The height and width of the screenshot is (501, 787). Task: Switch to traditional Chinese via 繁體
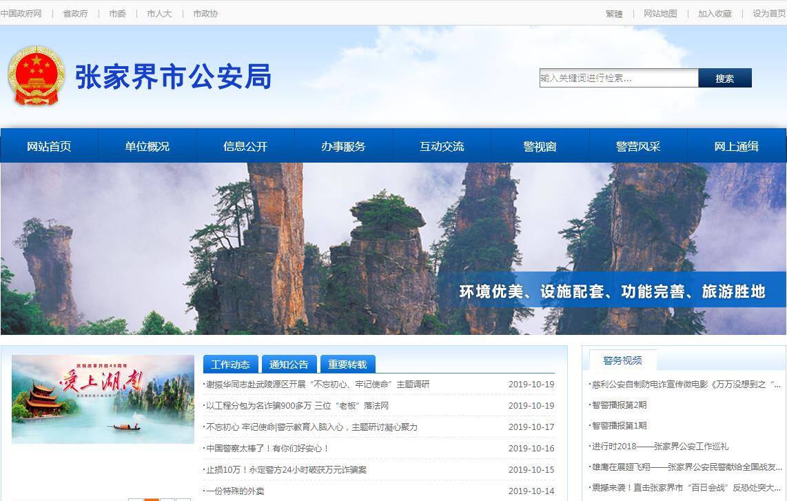tap(614, 14)
